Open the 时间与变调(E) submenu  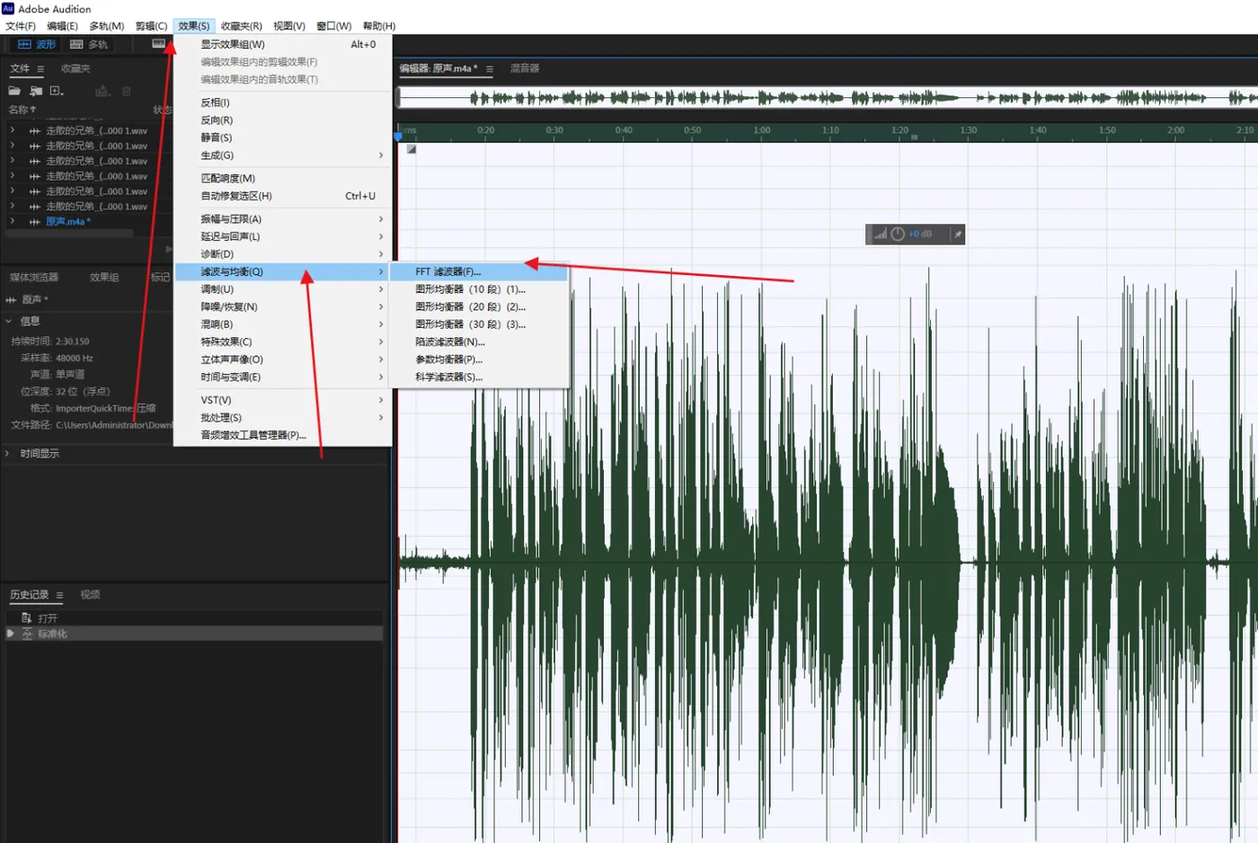click(x=283, y=377)
